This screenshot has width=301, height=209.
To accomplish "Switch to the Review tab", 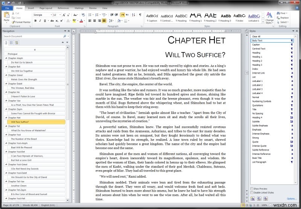I will (93, 8).
